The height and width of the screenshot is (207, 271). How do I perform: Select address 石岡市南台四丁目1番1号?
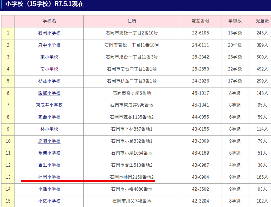[132, 69]
